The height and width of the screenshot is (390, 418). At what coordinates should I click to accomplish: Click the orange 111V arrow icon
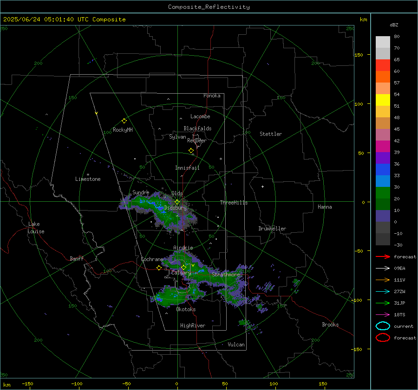pyautogui.click(x=383, y=280)
